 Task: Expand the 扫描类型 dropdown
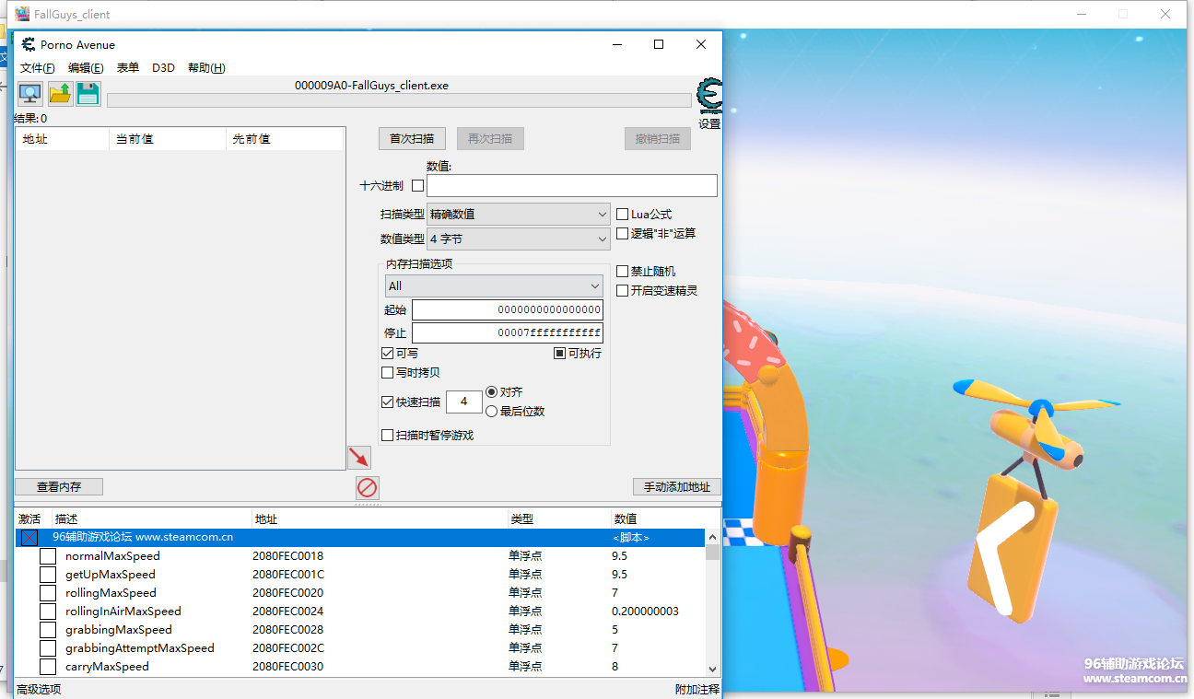tap(518, 214)
